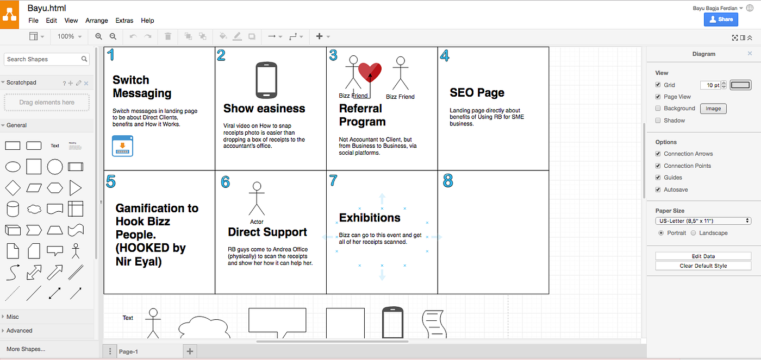This screenshot has width=761, height=360.
Task: Collapse the Scratchpad section
Action: [47, 83]
